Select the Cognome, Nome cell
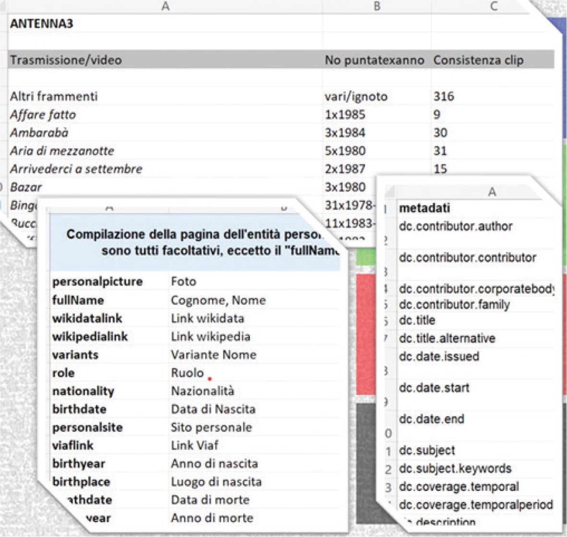 click(x=254, y=299)
